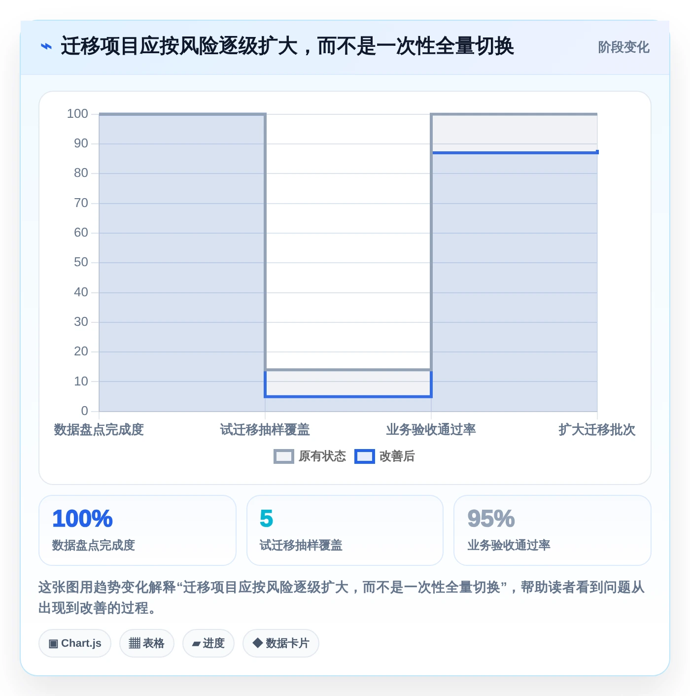Click the 阶段变化 label in header
Image resolution: width=690 pixels, height=696 pixels.
(x=623, y=47)
